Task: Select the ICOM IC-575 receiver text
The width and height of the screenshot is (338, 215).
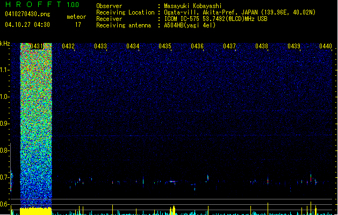Action: [x=216, y=19]
